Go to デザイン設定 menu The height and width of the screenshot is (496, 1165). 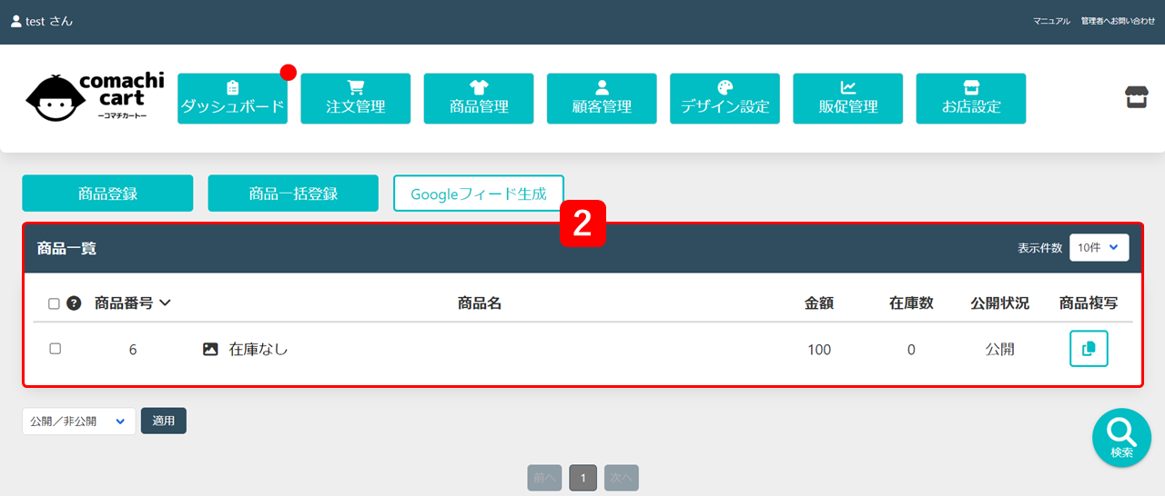tap(724, 98)
